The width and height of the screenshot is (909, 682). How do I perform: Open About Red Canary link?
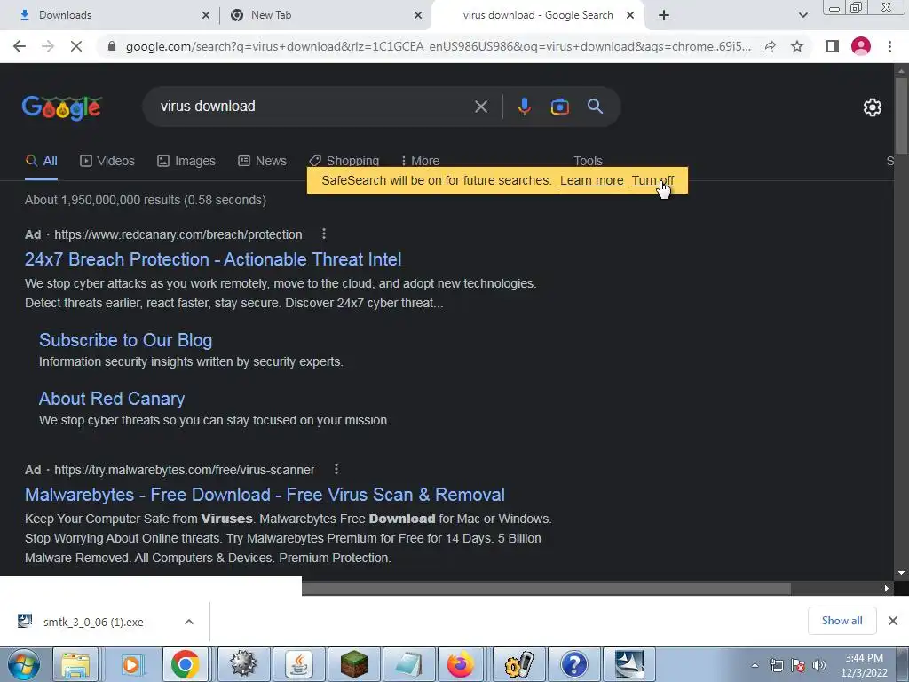111,399
